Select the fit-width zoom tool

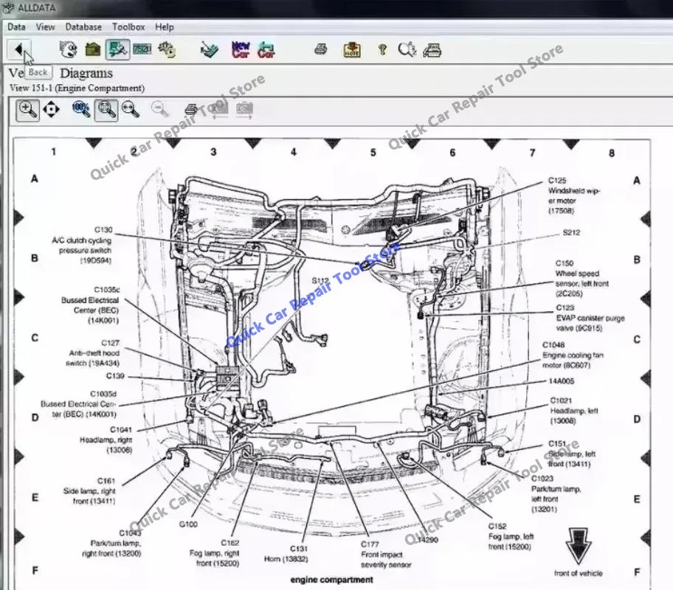[130, 109]
